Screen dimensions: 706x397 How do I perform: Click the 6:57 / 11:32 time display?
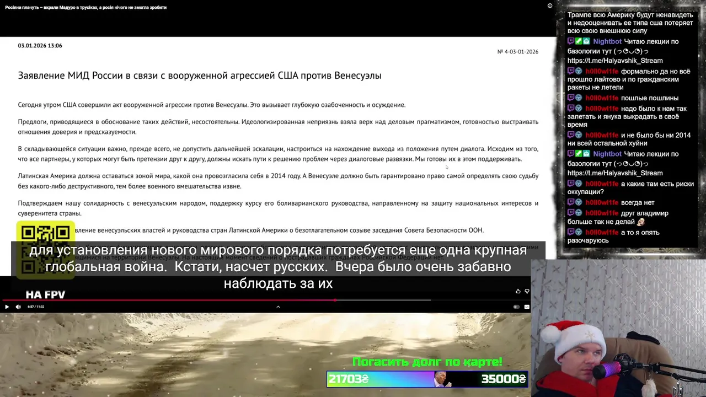tap(36, 307)
